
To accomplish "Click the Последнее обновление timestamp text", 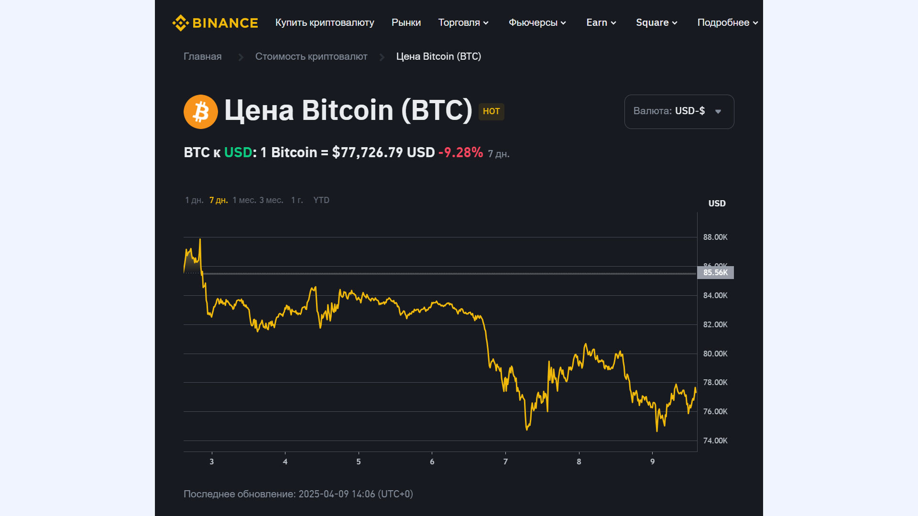I will 298,494.
